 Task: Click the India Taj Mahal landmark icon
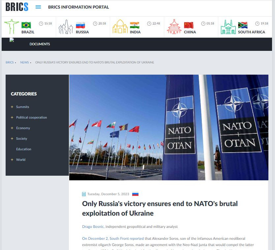pos(120,27)
